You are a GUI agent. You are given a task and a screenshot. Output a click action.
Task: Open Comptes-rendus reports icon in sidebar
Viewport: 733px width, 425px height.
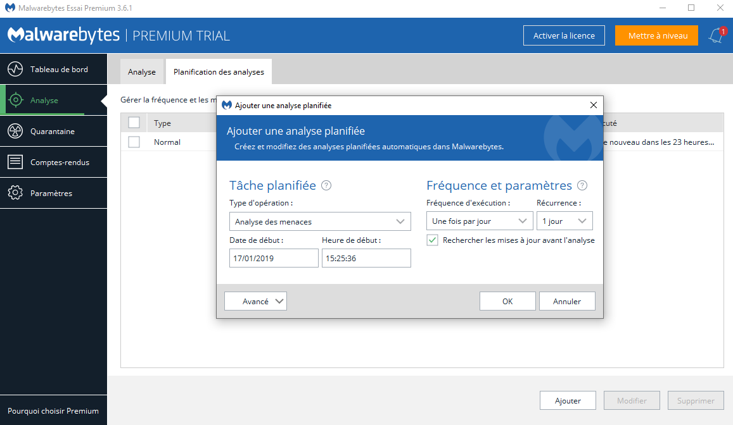(15, 163)
